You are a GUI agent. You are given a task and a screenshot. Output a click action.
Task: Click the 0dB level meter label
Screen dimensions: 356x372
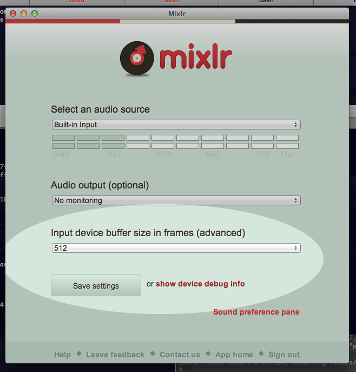click(262, 154)
